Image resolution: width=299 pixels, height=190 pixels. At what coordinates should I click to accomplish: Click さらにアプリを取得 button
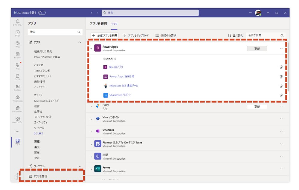[104, 35]
